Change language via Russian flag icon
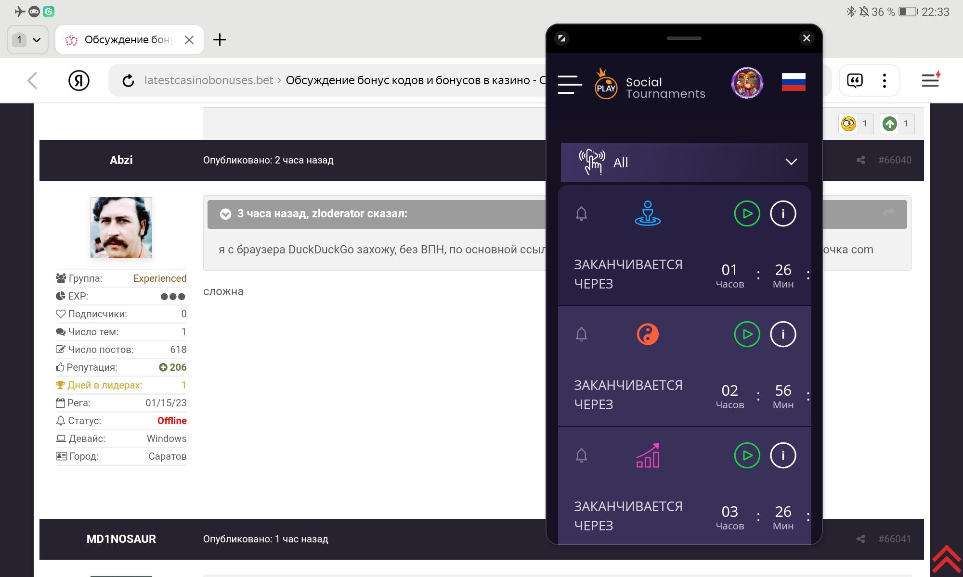963x577 pixels. coord(793,82)
